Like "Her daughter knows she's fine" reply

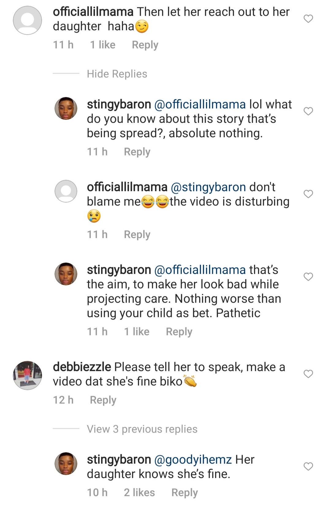308,466
